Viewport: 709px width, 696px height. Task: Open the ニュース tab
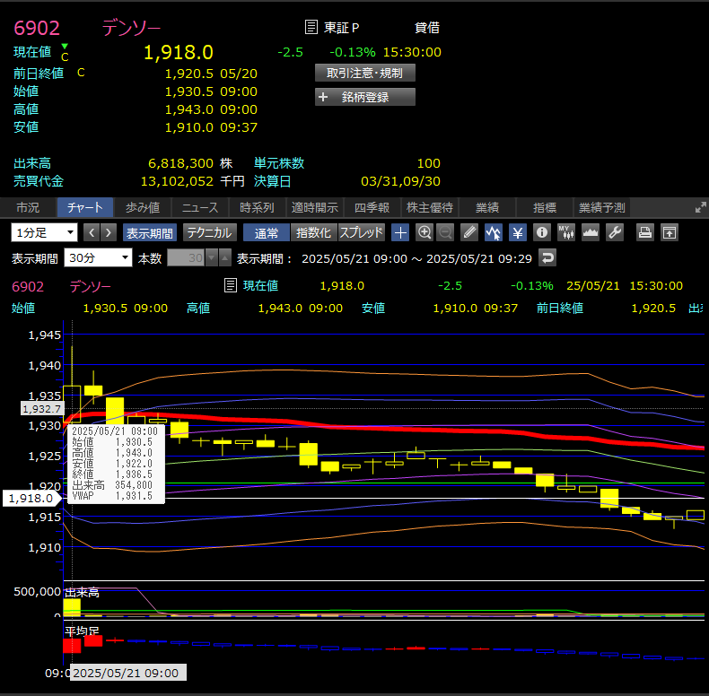coord(200,207)
